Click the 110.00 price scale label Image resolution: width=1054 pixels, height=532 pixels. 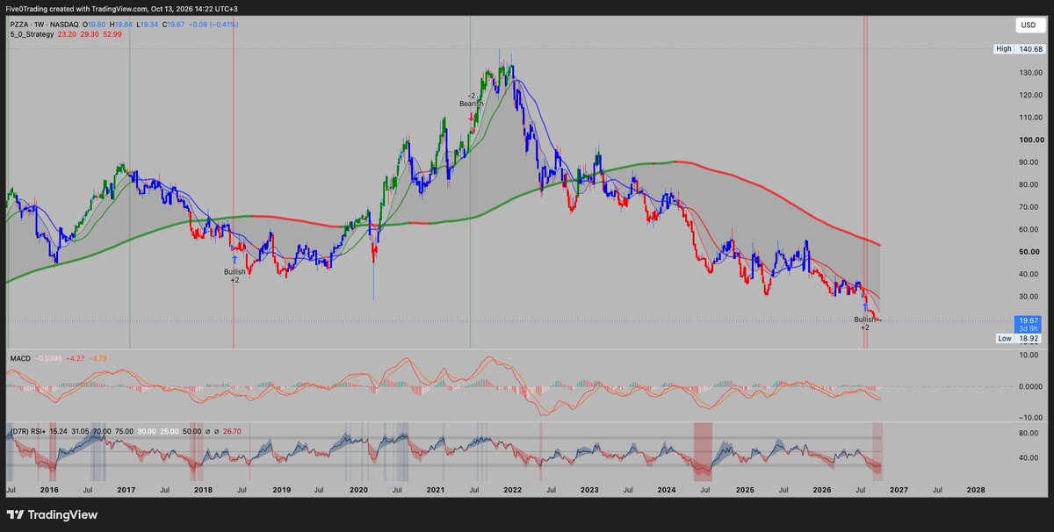(x=1031, y=117)
